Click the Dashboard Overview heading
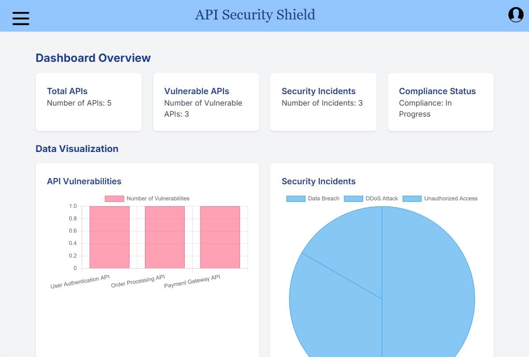529x357 pixels. (93, 57)
